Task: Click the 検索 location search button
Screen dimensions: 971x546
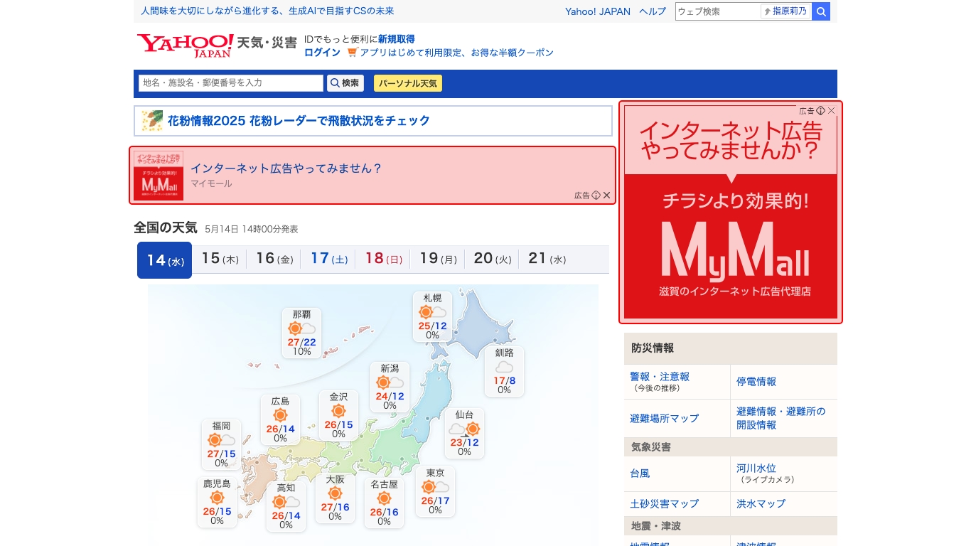Action: click(x=345, y=83)
